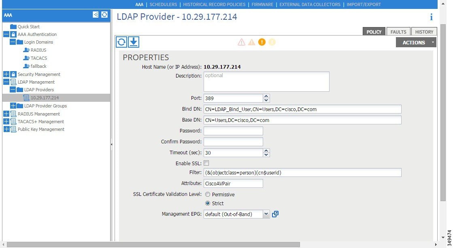Screen dimensions: 453x248
Task: Click the Confirm Password field
Action: point(234,142)
